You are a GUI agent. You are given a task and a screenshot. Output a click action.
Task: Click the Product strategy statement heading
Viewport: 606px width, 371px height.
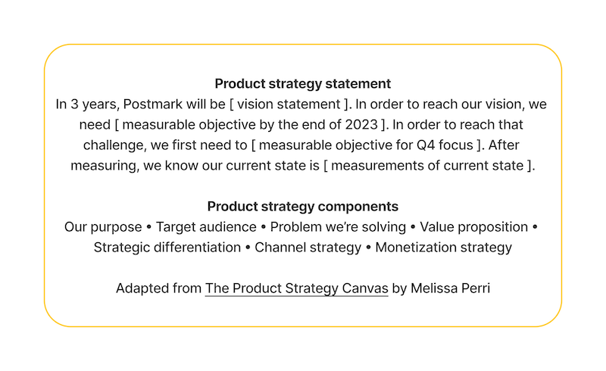(302, 84)
